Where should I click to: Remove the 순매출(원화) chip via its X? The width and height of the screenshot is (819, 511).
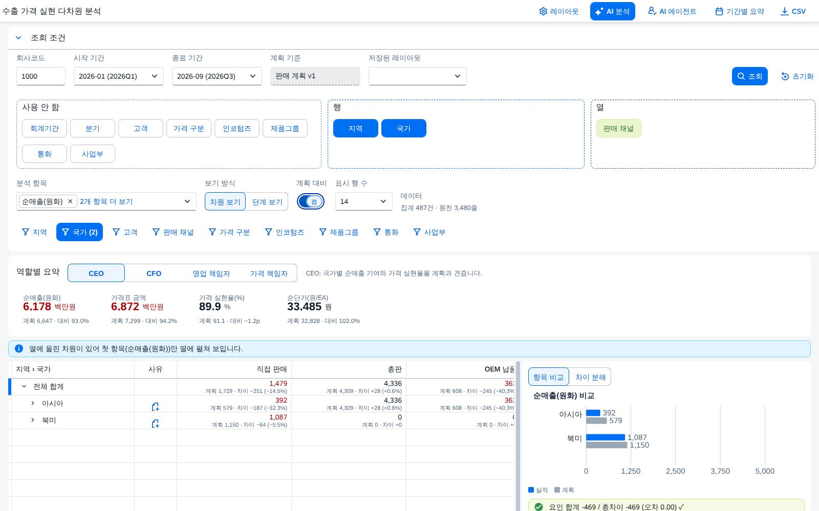coord(70,201)
